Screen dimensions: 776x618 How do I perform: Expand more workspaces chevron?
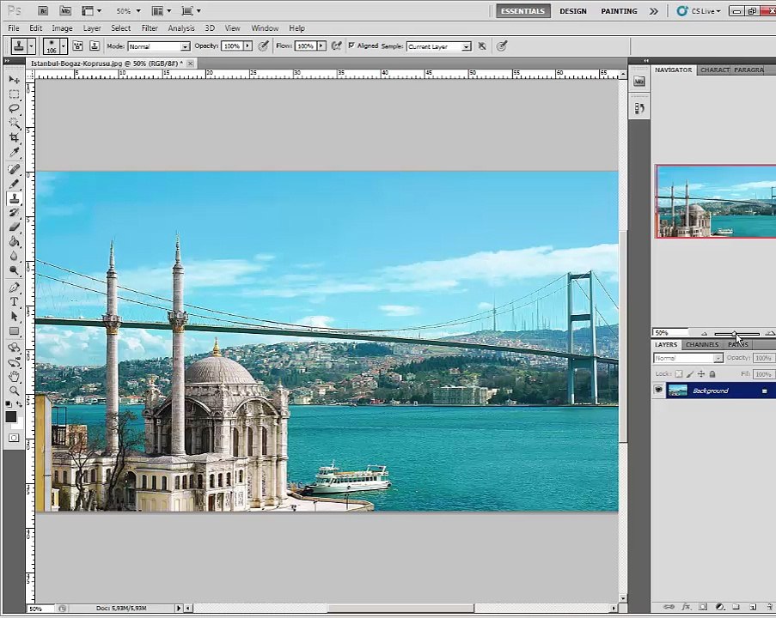[654, 11]
